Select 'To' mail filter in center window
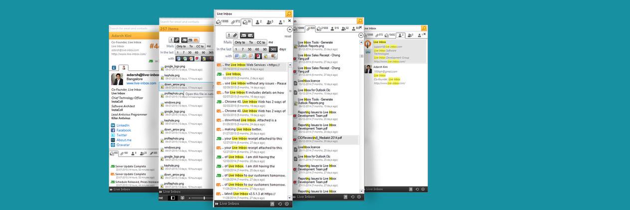630x210 pixels. (251, 42)
